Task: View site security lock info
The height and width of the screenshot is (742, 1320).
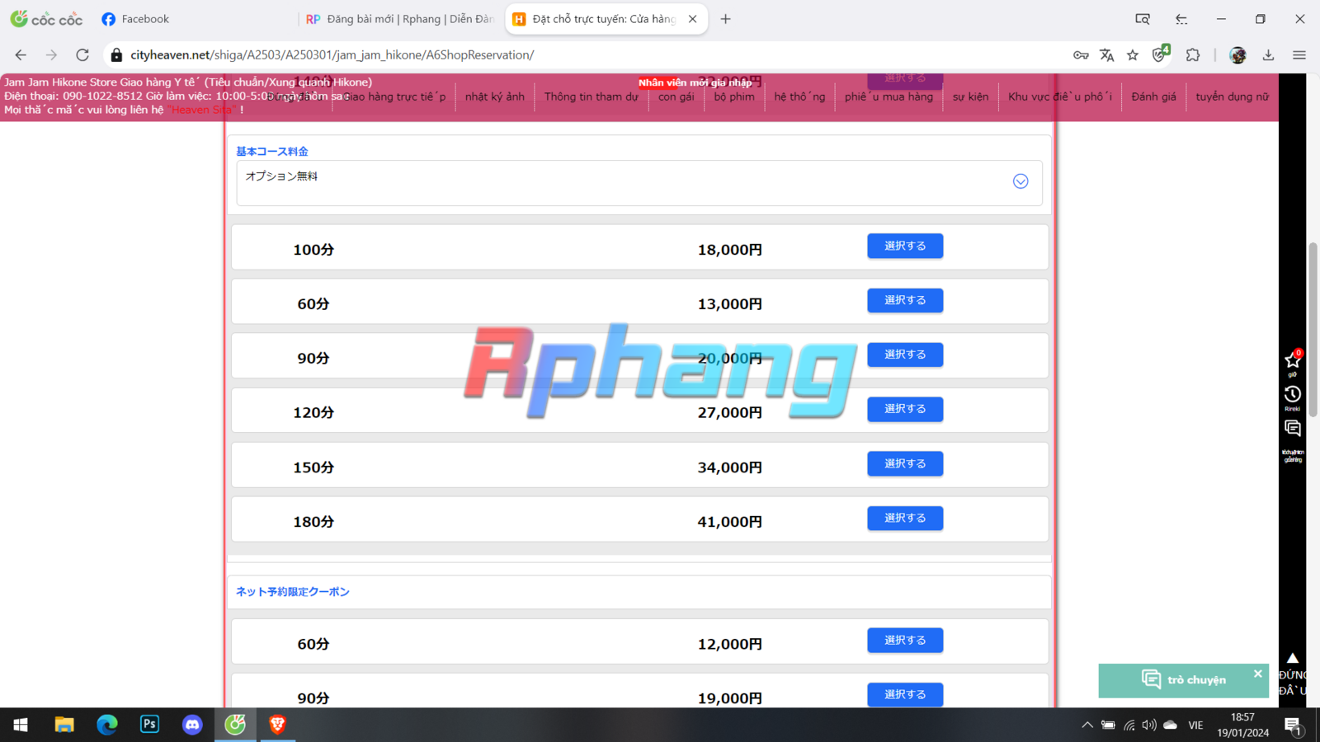Action: tap(116, 55)
